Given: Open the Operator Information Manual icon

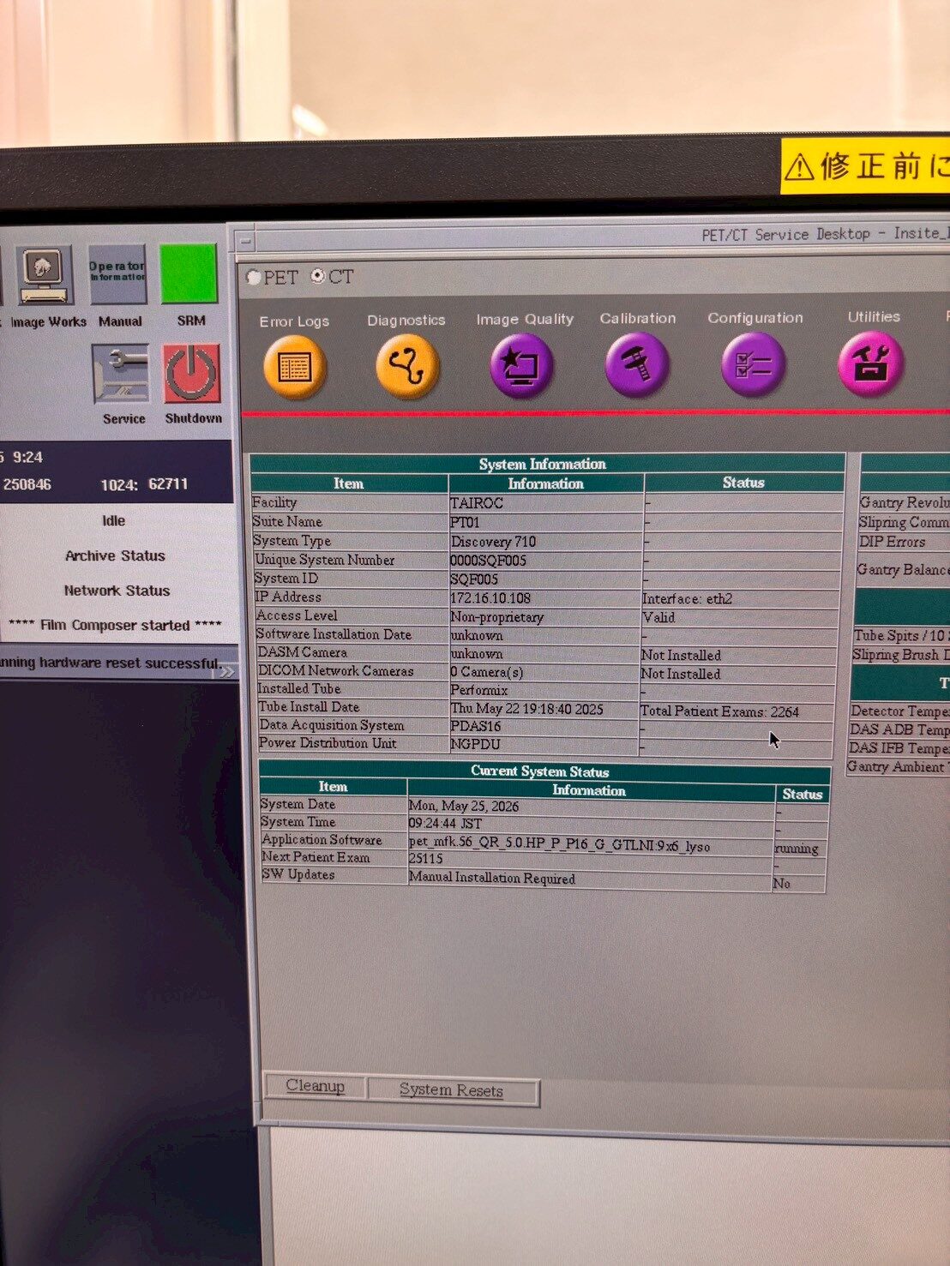Looking at the screenshot, I should 118,274.
